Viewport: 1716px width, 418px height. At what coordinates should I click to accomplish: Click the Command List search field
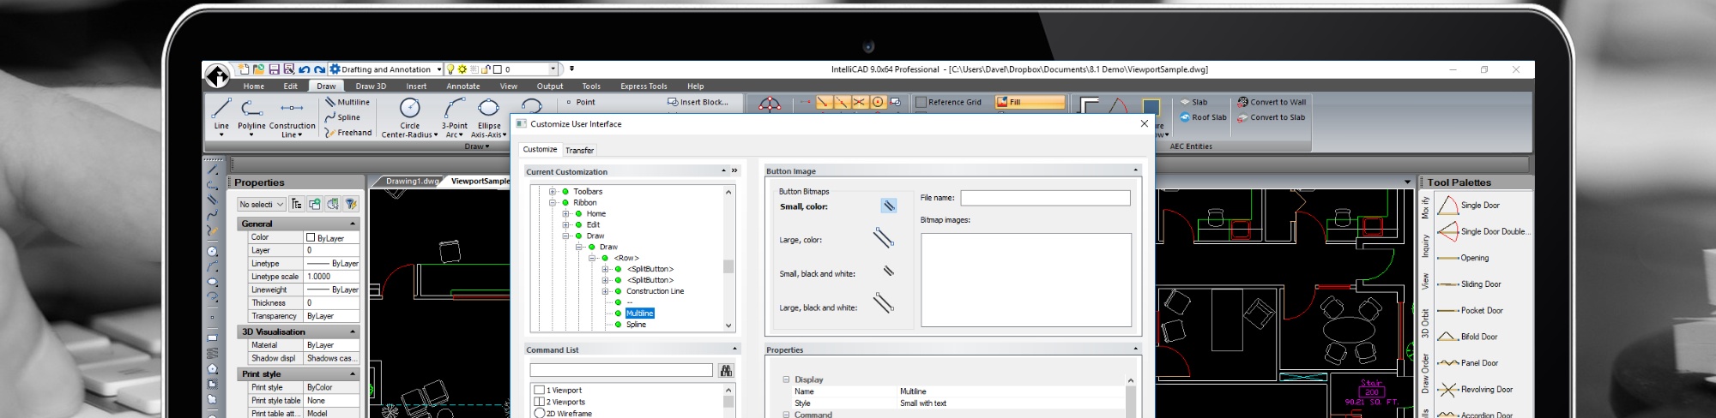coord(621,370)
